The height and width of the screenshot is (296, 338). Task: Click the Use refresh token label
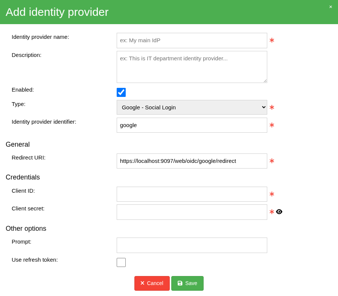tap(35, 260)
